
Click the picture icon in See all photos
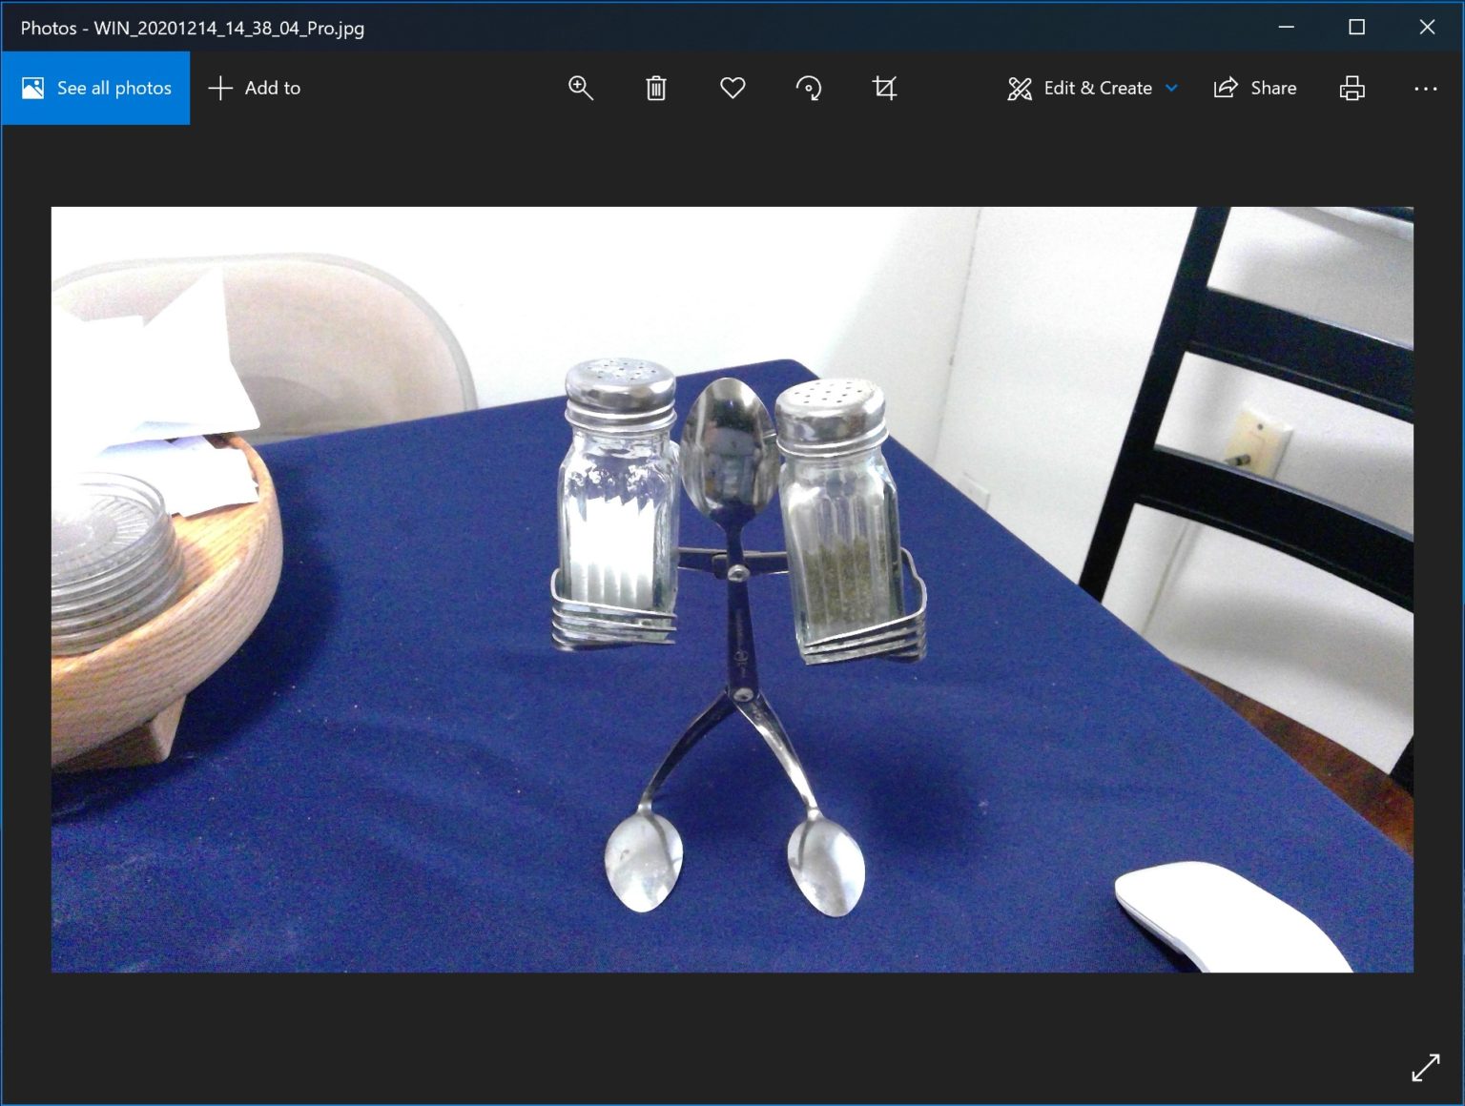[x=32, y=88]
